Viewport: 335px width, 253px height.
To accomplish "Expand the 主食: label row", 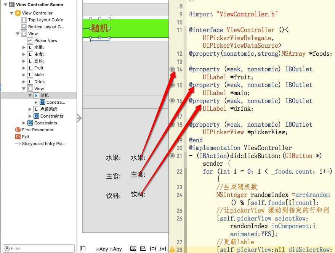I will tap(24, 54).
